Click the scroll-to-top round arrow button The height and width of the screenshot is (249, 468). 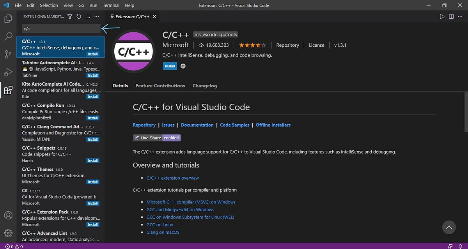[x=449, y=228]
